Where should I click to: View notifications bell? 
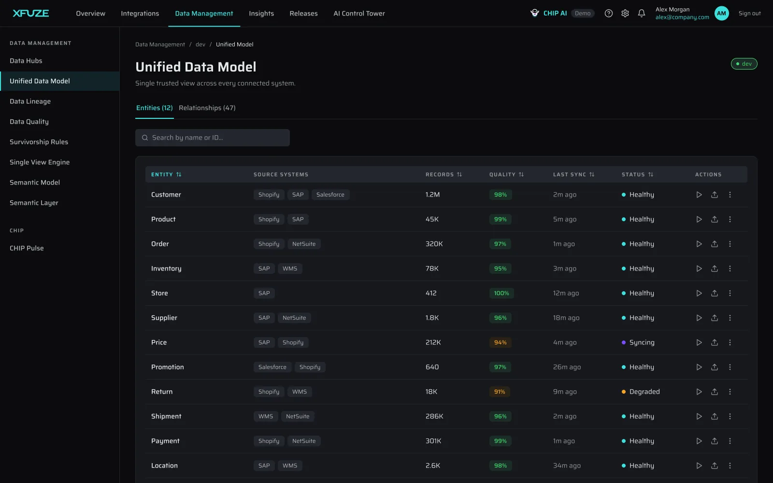[x=642, y=14]
